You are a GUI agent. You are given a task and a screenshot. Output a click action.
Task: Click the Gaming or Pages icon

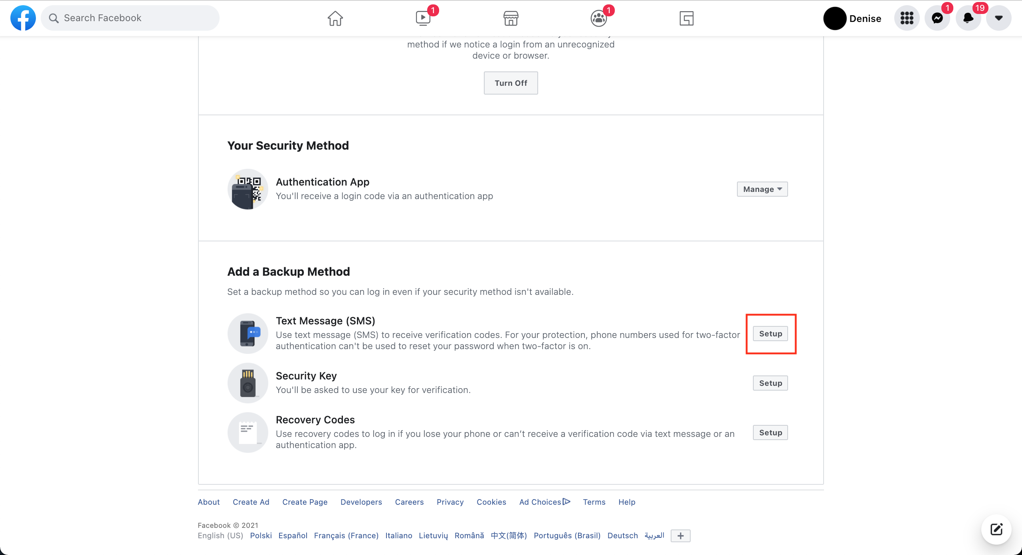tap(686, 18)
